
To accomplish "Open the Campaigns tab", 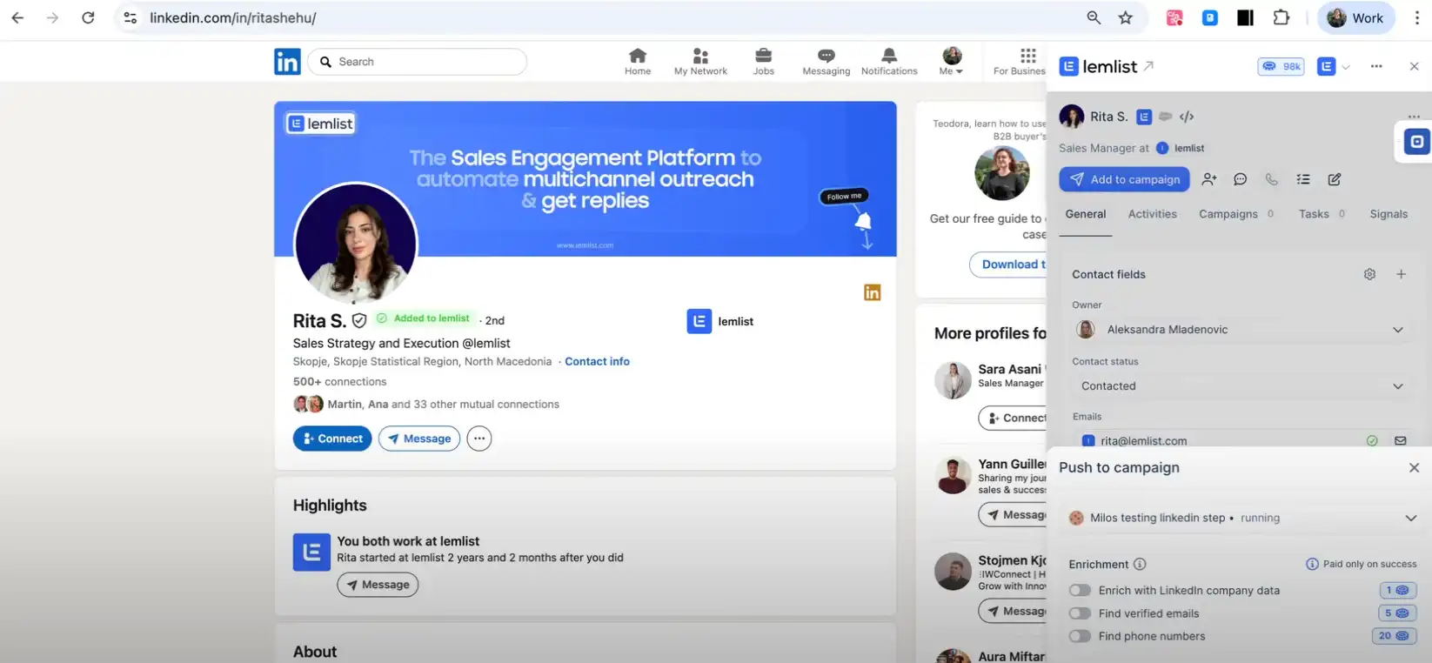I will 1236,214.
